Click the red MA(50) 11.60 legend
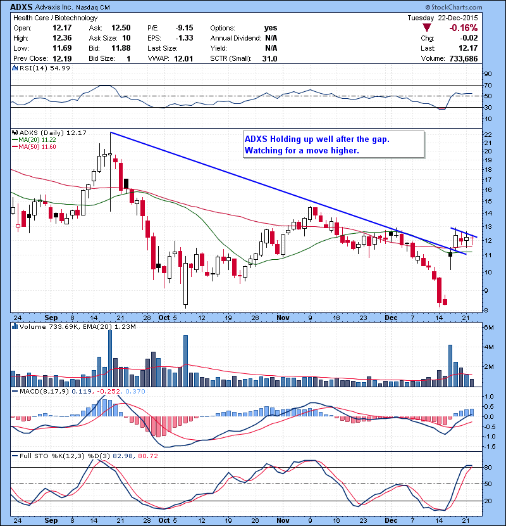Image resolution: width=506 pixels, height=526 pixels. 34,147
